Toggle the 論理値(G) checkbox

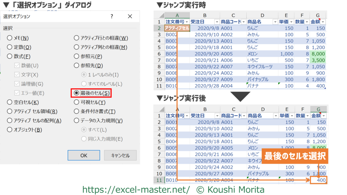pyautogui.click(x=17, y=84)
